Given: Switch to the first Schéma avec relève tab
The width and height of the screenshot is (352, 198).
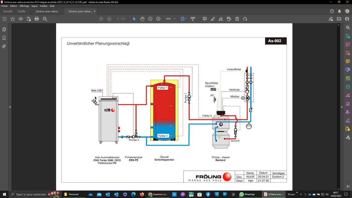Looking at the screenshot, I should coord(47,11).
